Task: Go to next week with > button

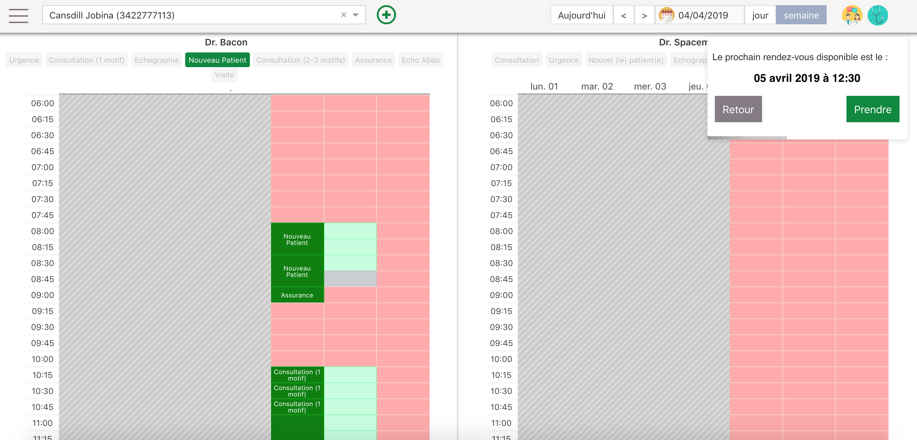Action: (x=644, y=15)
